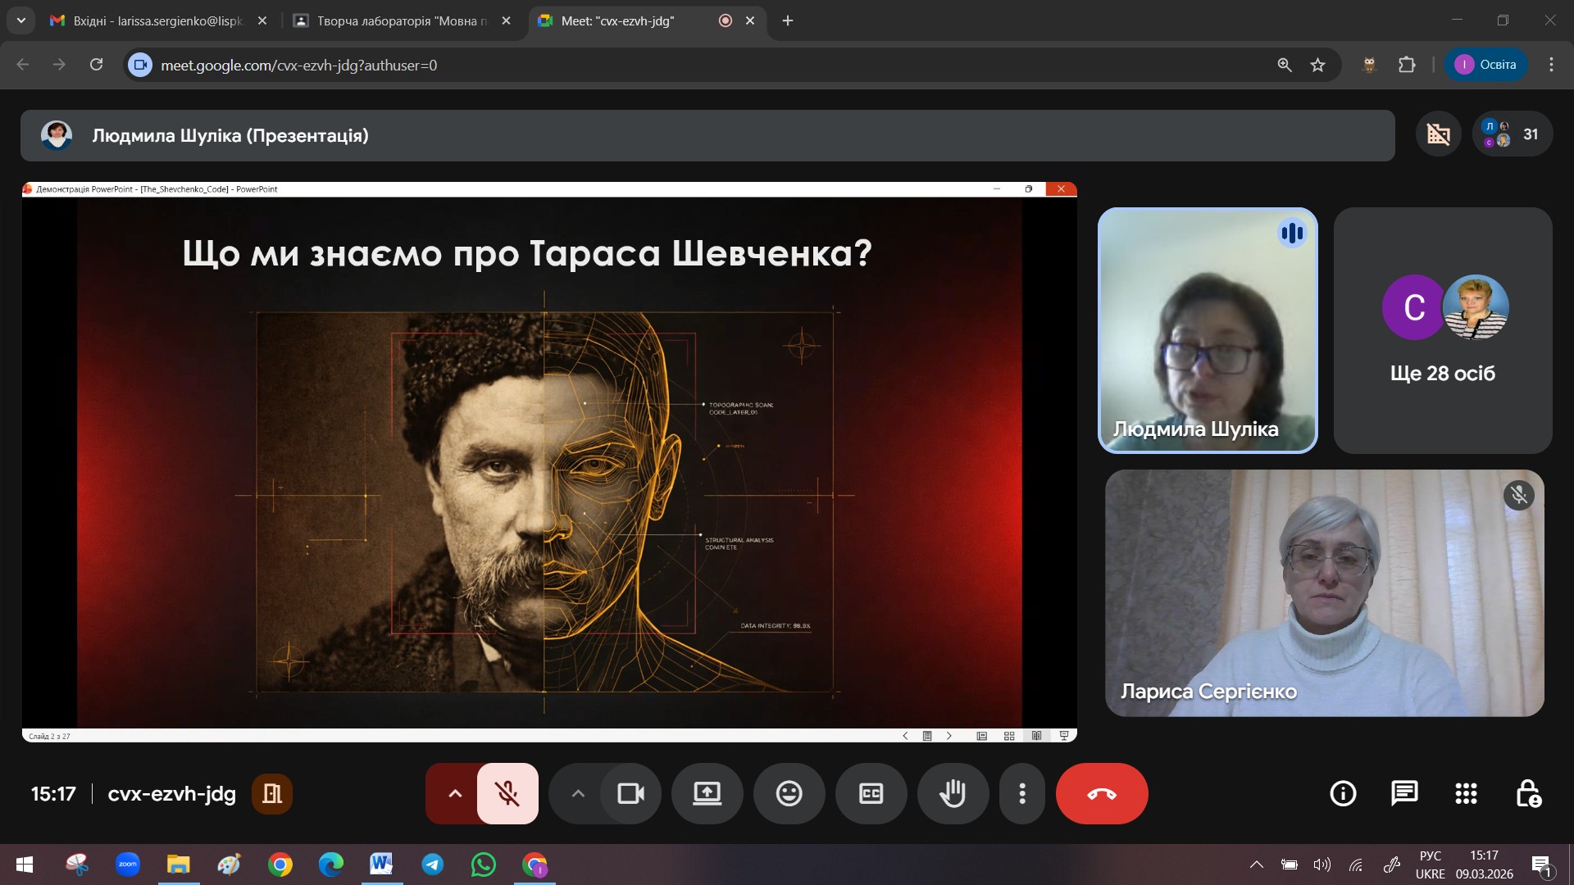The width and height of the screenshot is (1574, 885).
Task: Click the present screen icon
Action: pyautogui.click(x=707, y=793)
